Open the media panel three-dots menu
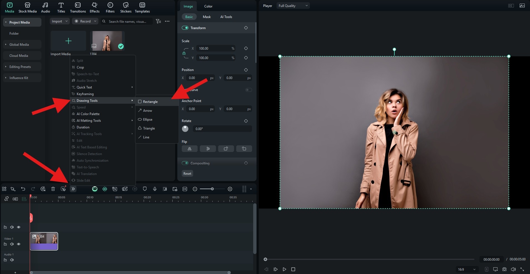The width and height of the screenshot is (530, 274). [167, 21]
